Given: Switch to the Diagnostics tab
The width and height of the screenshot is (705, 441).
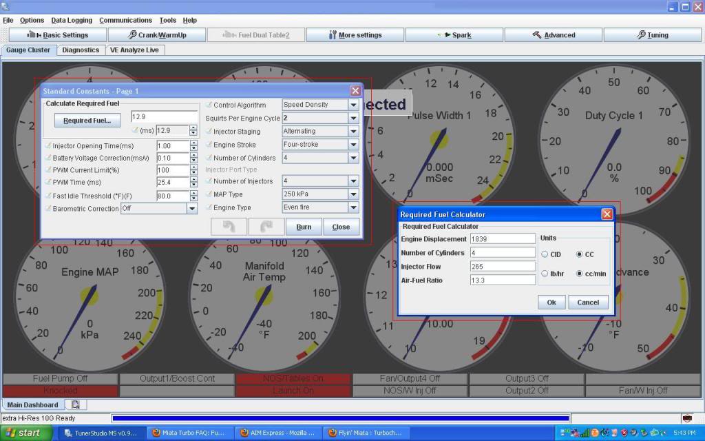Looking at the screenshot, I should tap(81, 50).
